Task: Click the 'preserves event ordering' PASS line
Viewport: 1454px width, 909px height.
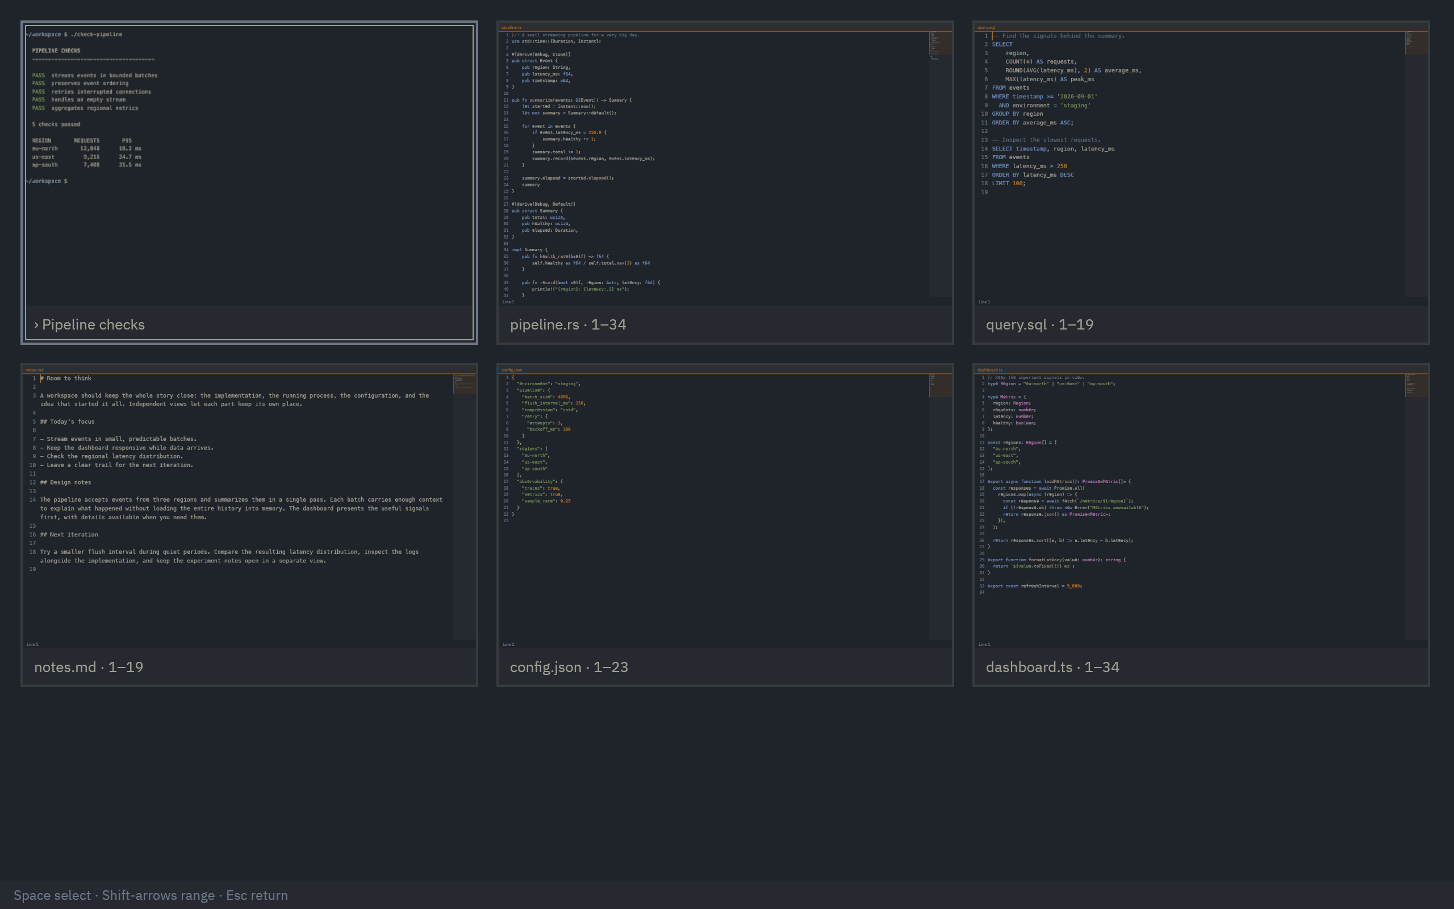Action: coord(81,84)
